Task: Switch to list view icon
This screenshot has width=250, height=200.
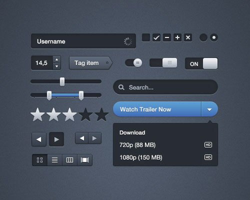Action: tap(54, 160)
